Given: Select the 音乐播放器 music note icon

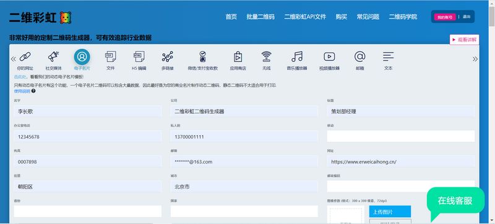Looking at the screenshot, I should [297, 57].
